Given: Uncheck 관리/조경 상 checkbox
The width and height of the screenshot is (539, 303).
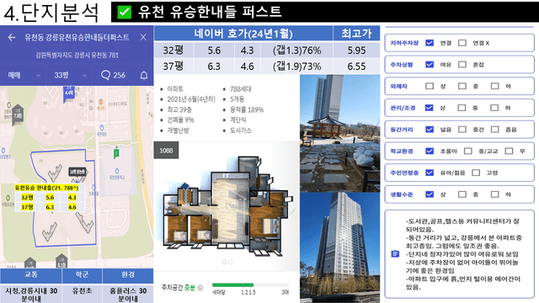Looking at the screenshot, I should tap(429, 108).
